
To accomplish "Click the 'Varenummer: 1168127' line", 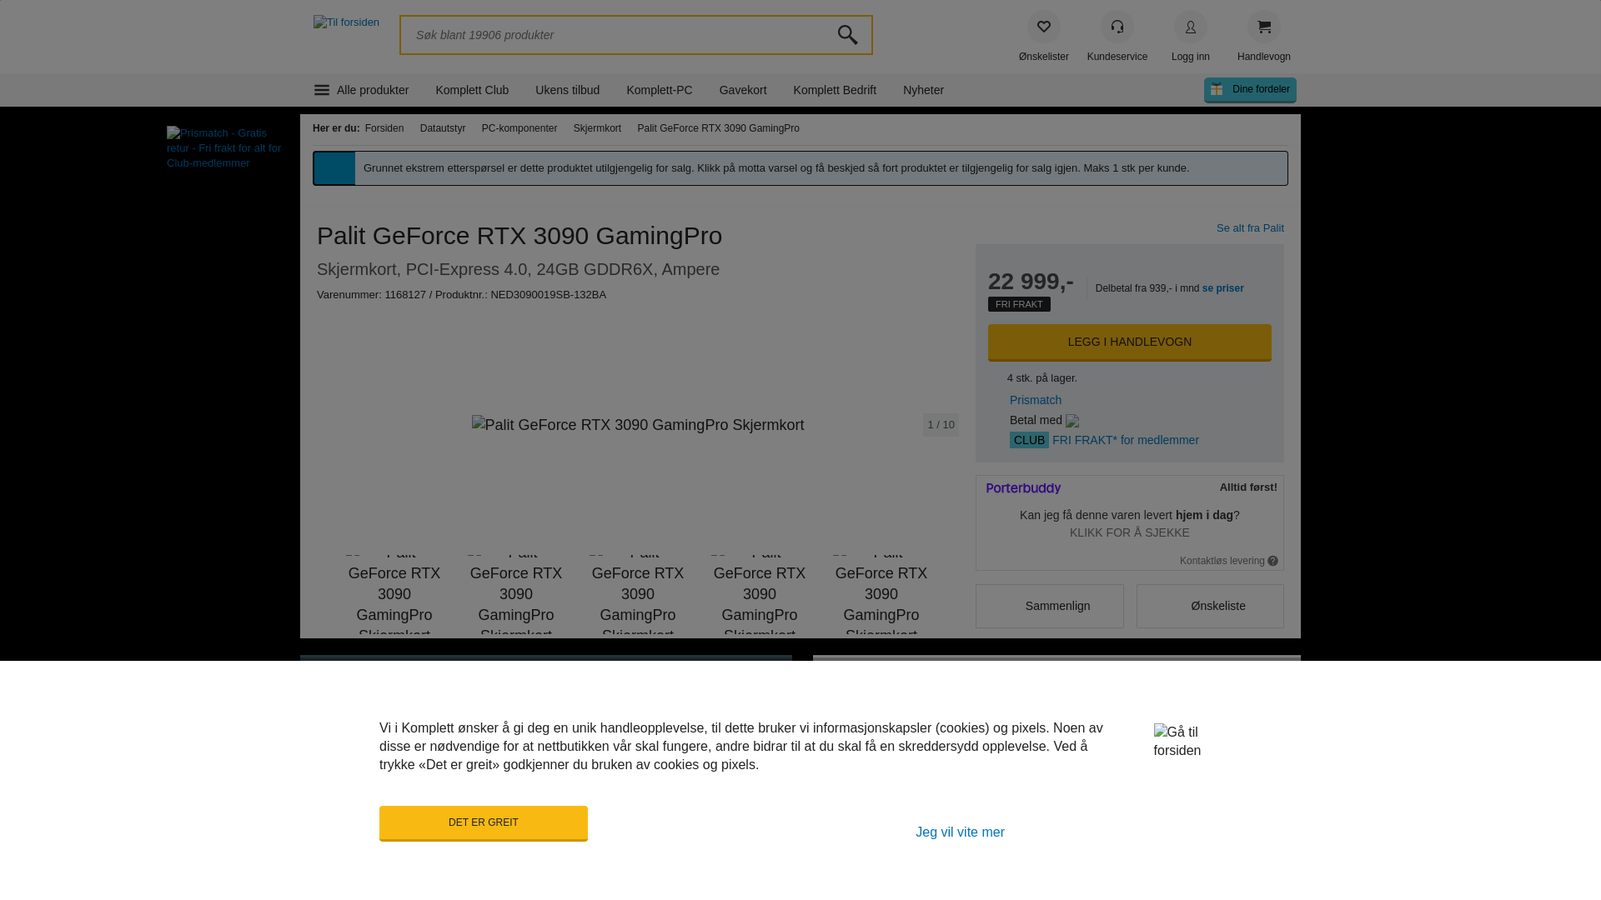I will 461,295.
